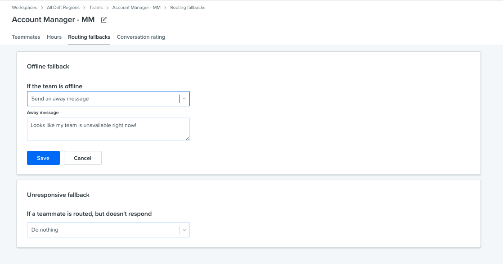Click into the Away message text box
The image size is (503, 264).
[108, 129]
